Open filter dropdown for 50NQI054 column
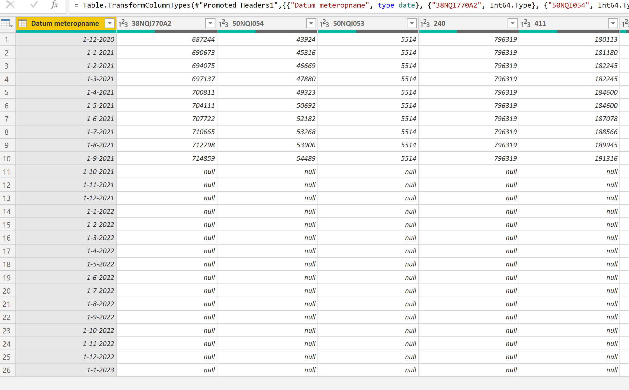Viewport: 629px width, 390px height. pos(311,24)
